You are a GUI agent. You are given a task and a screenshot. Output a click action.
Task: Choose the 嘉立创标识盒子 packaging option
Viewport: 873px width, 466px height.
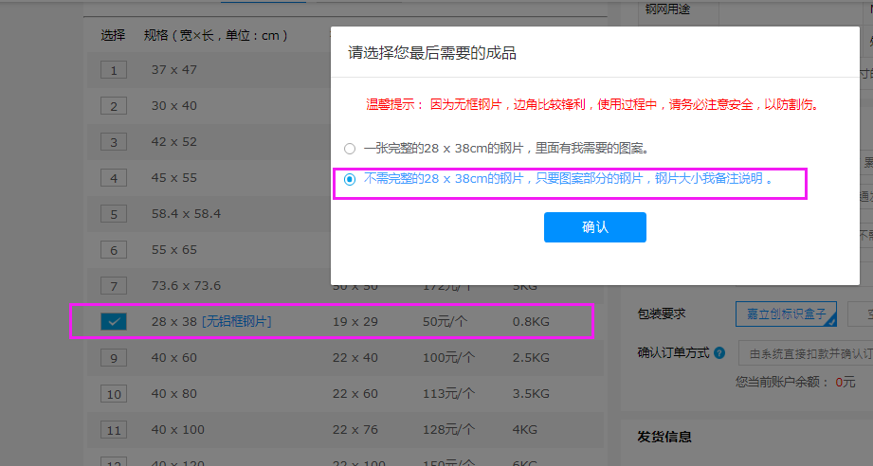coord(786,314)
